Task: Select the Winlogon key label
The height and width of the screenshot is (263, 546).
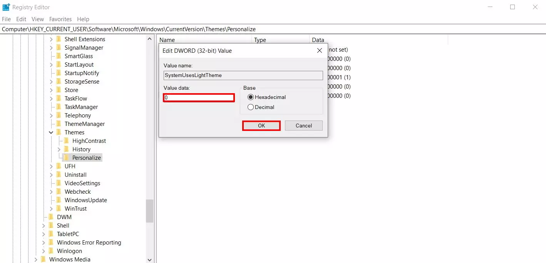Action: (x=69, y=251)
